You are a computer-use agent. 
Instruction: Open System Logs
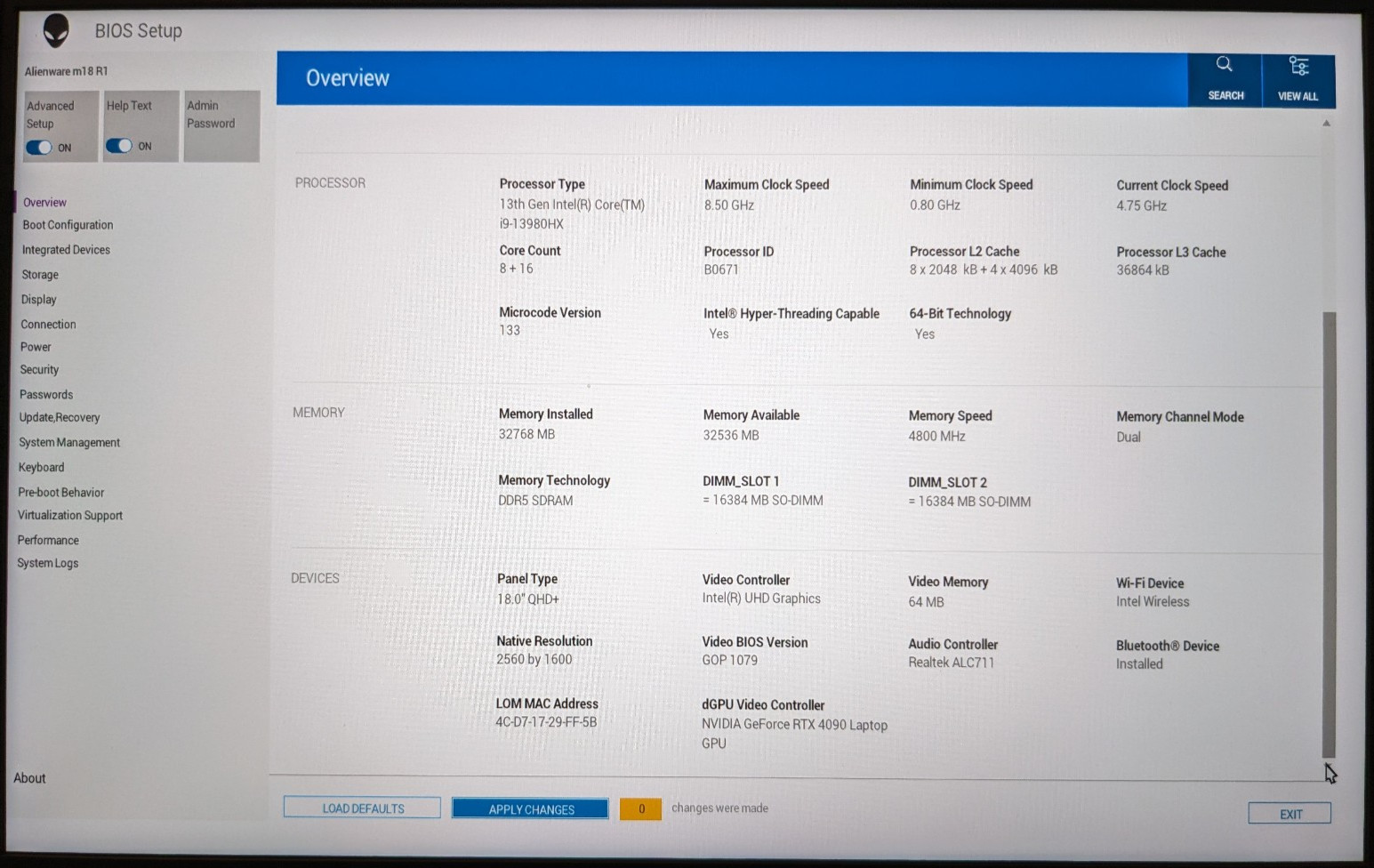point(48,563)
